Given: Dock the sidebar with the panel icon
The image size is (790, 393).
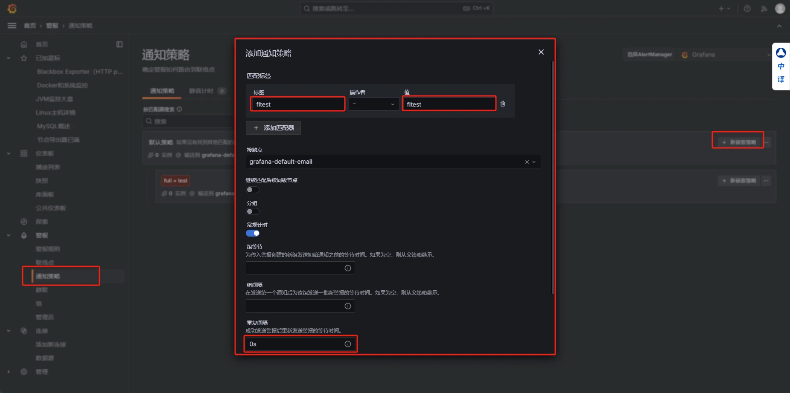Looking at the screenshot, I should 120,44.
